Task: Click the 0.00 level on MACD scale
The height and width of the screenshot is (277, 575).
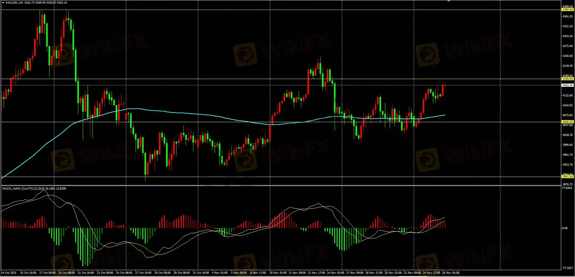Action: (565, 228)
